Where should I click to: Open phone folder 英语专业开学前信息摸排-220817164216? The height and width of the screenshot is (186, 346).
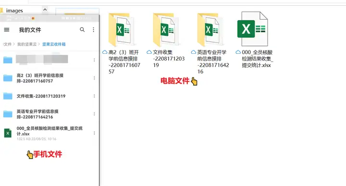[x=49, y=114]
